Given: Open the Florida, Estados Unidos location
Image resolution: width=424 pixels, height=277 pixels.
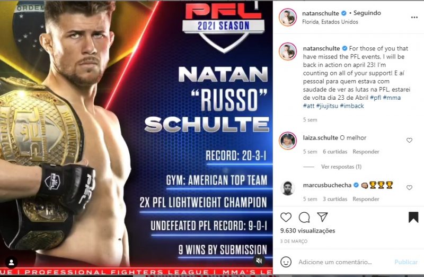Looking at the screenshot, I should (x=331, y=22).
